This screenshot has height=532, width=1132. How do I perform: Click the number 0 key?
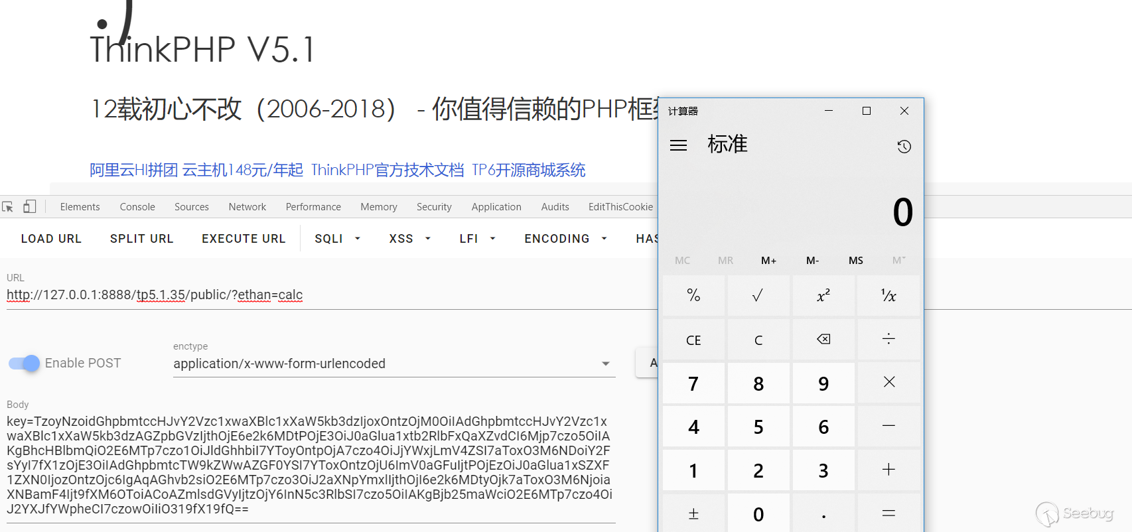pyautogui.click(x=758, y=513)
